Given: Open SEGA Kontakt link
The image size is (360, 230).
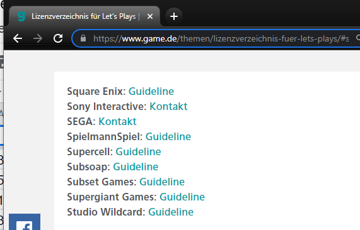Looking at the screenshot, I should click(117, 121).
